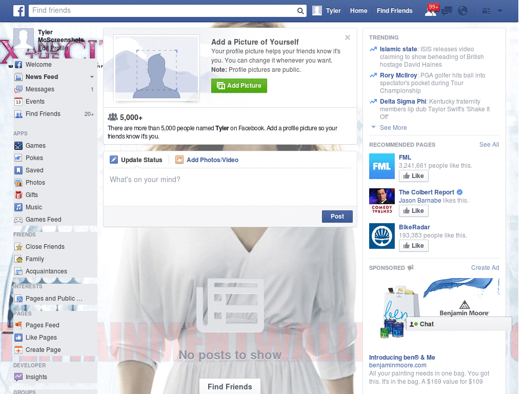Click the Facebook logo icon
The image size is (525, 394).
(x=19, y=11)
